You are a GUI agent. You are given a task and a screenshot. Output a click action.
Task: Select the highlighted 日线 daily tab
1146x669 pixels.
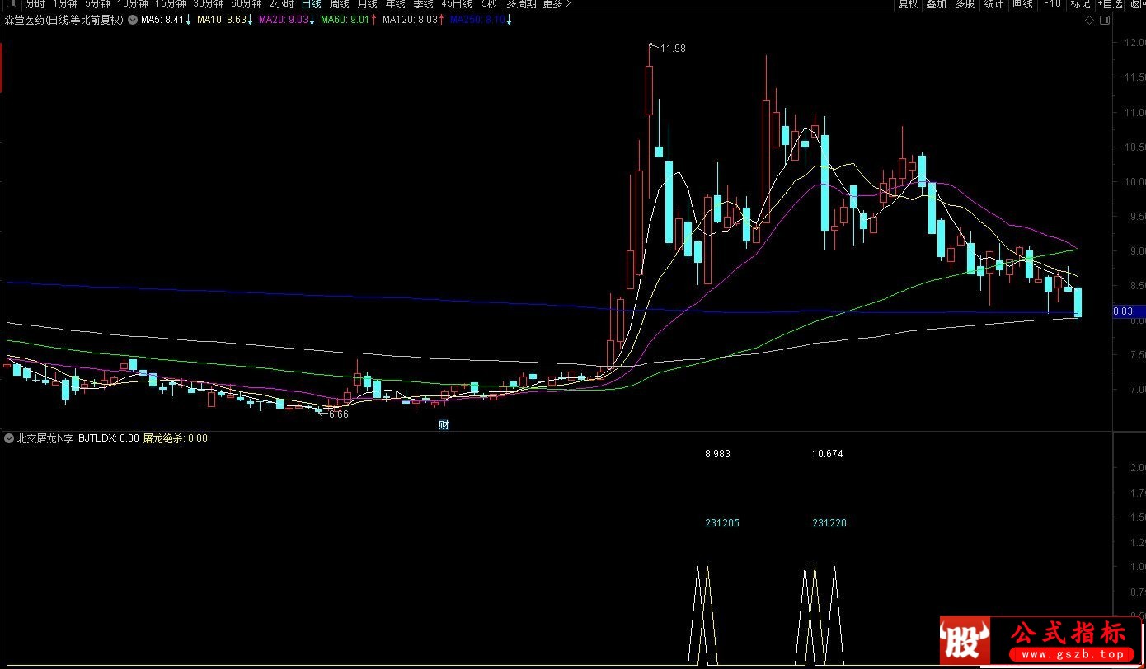click(311, 3)
